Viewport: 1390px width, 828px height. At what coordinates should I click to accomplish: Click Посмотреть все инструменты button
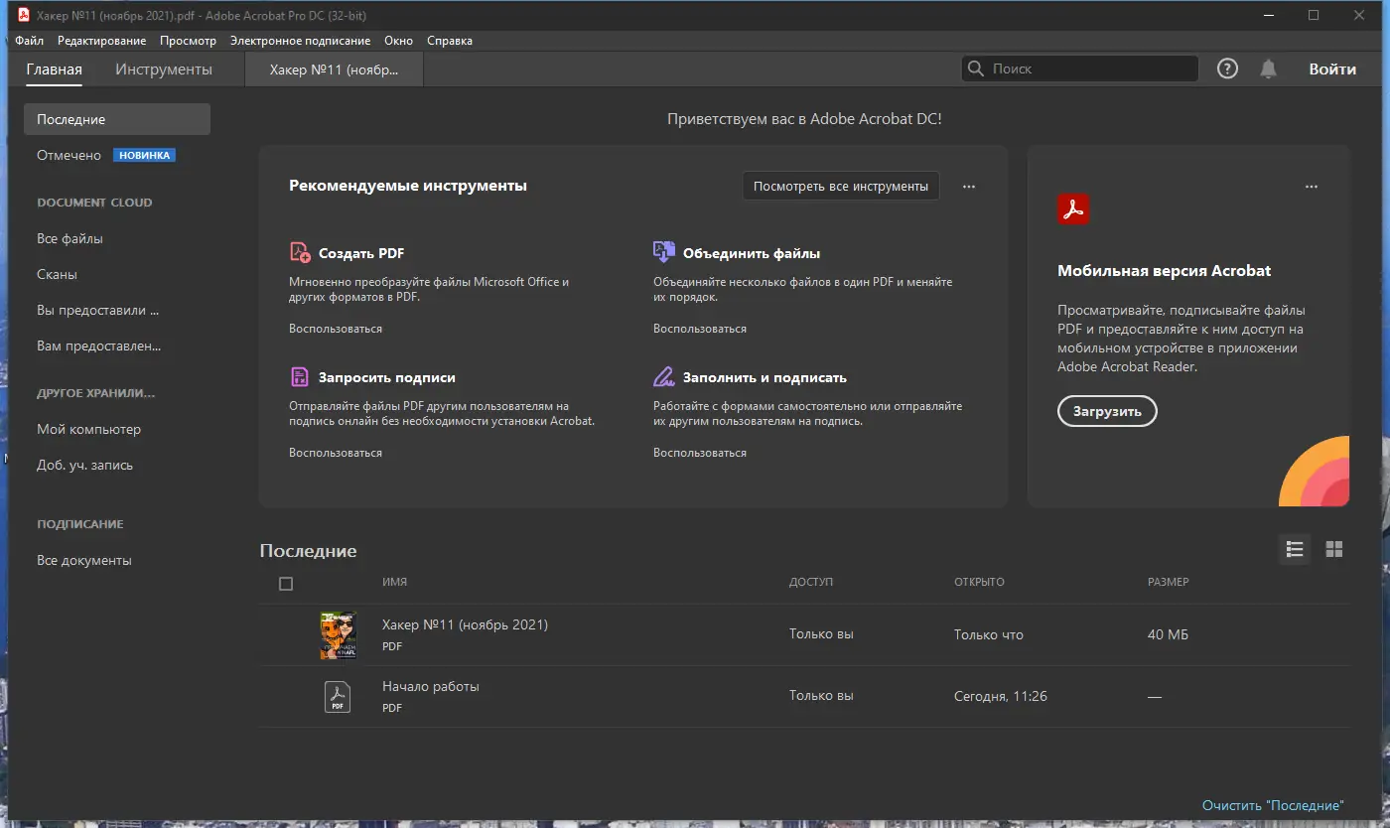click(x=841, y=186)
